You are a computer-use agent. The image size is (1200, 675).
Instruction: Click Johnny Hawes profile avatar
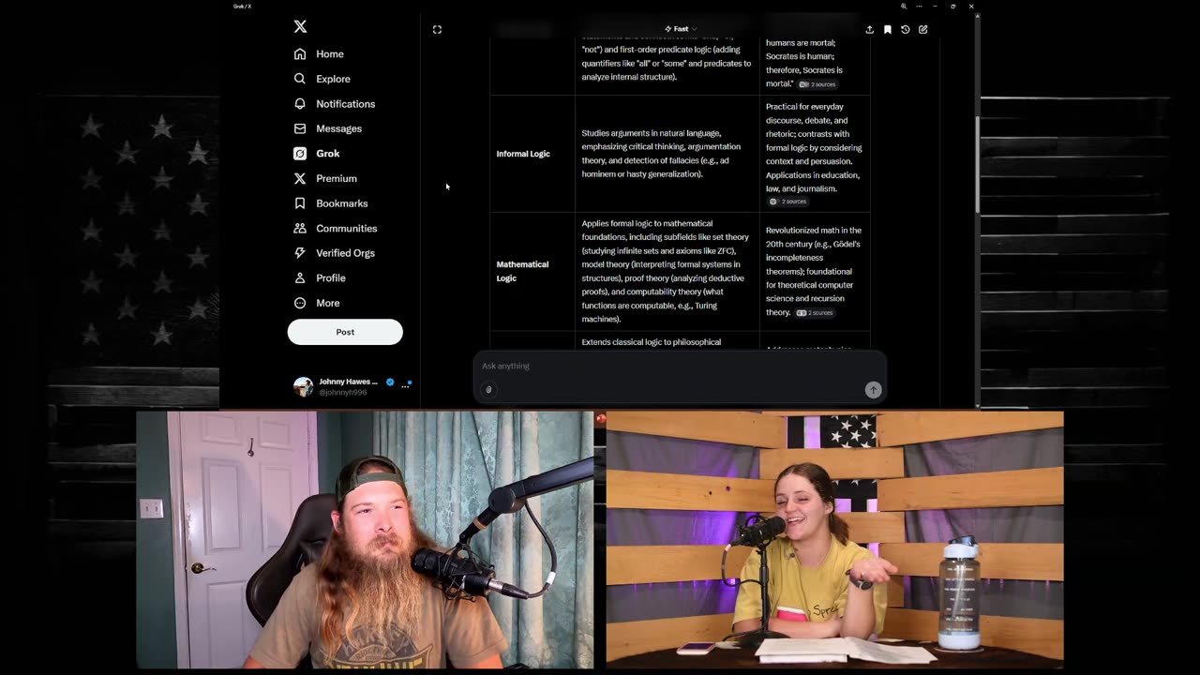pyautogui.click(x=303, y=386)
